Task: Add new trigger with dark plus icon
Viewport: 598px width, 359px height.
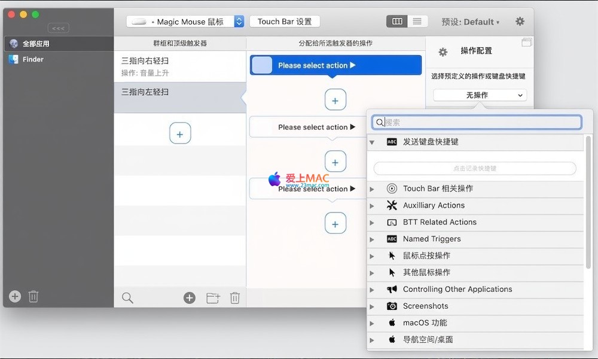Action: click(190, 297)
